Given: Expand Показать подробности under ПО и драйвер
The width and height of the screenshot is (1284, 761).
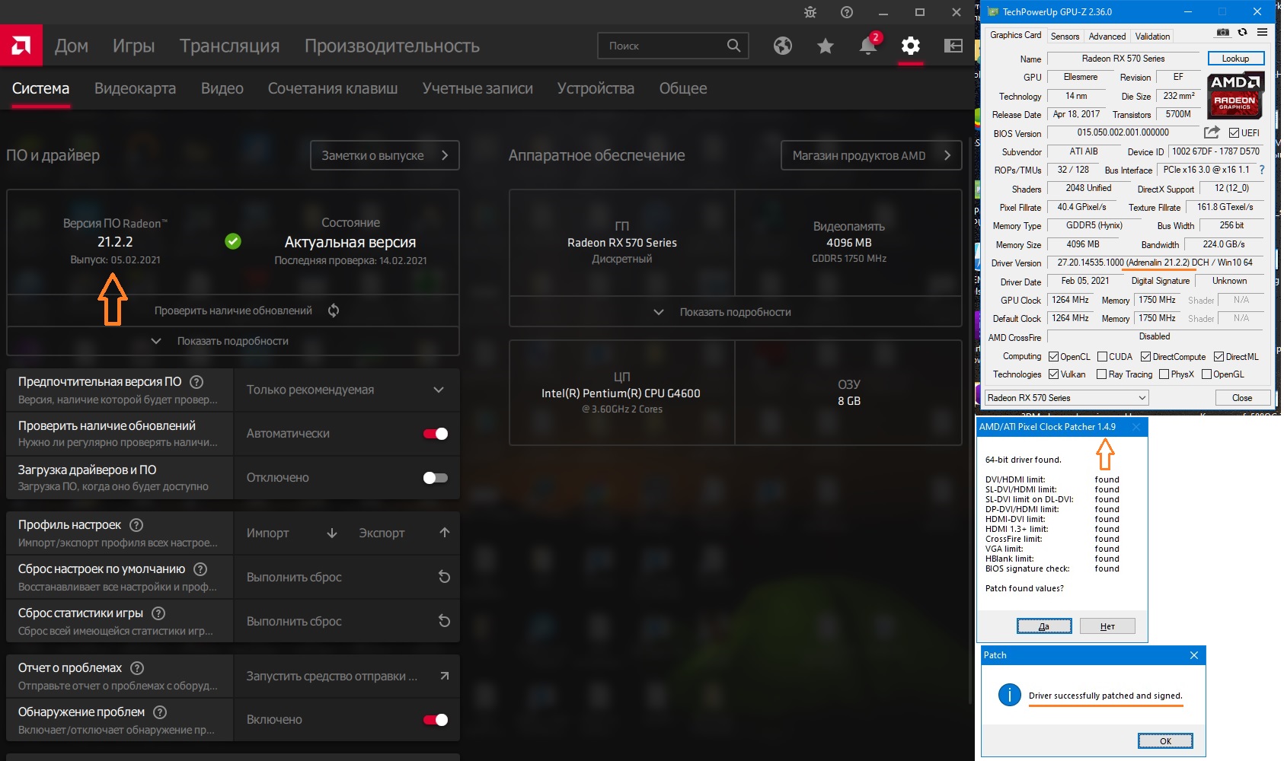Looking at the screenshot, I should 233,341.
